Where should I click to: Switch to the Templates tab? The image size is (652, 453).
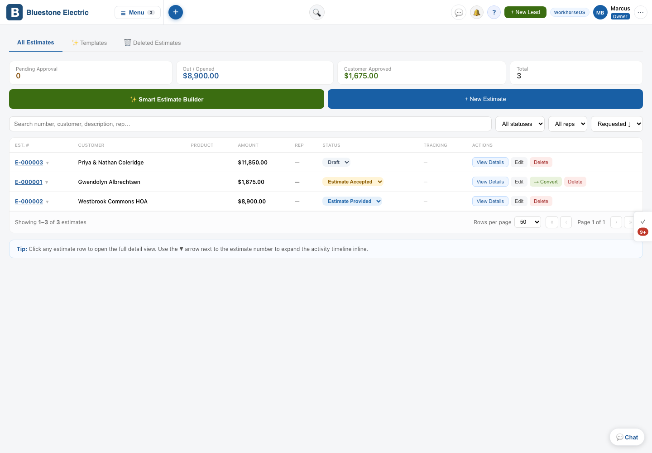pyautogui.click(x=89, y=43)
